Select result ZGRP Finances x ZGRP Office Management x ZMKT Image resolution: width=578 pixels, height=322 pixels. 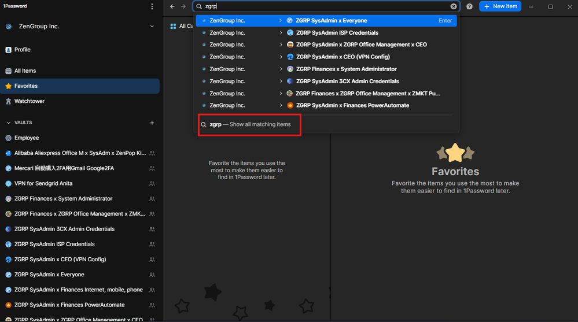pos(326,94)
